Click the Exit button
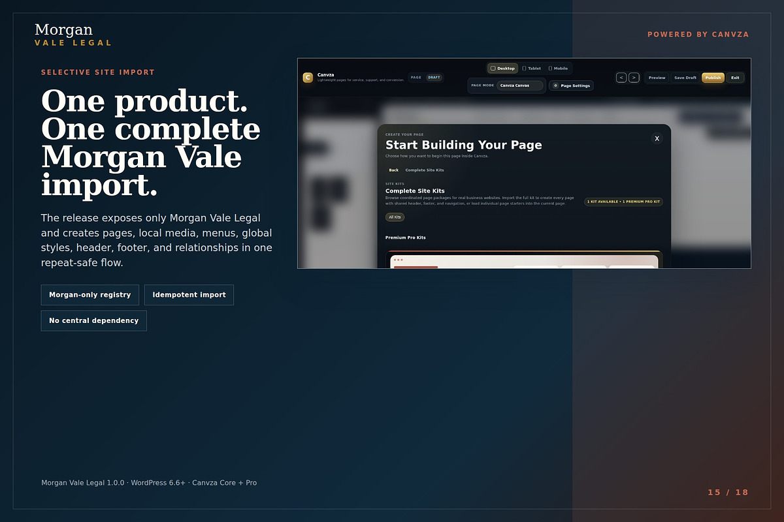 (735, 78)
